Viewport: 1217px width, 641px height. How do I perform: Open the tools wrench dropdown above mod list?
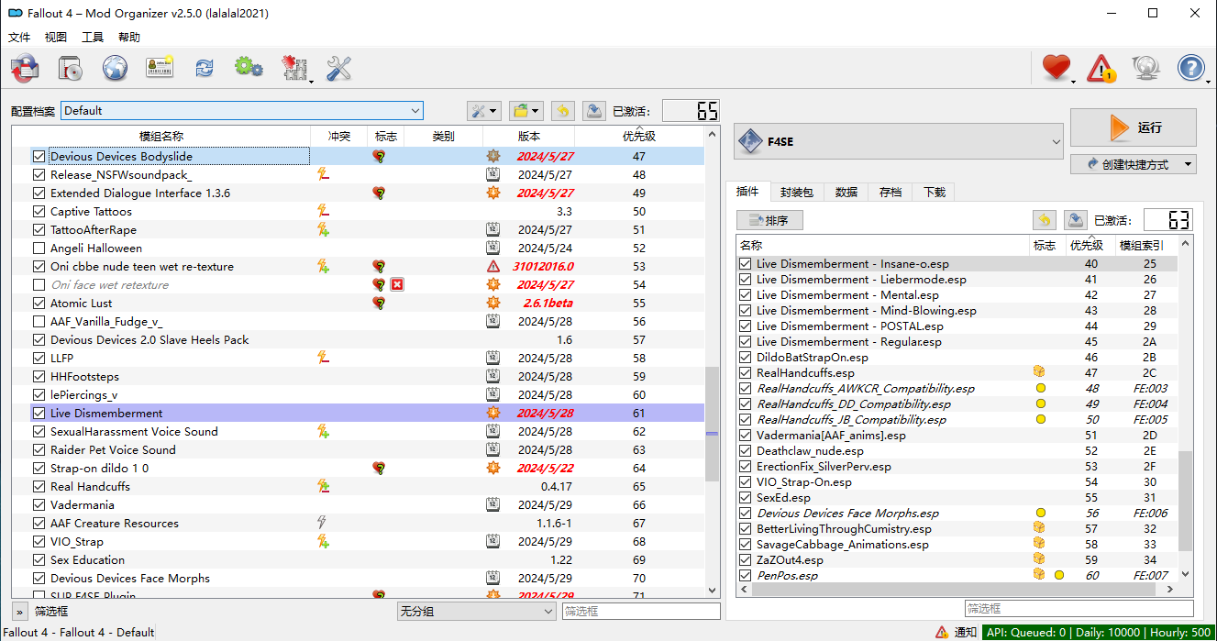(483, 111)
